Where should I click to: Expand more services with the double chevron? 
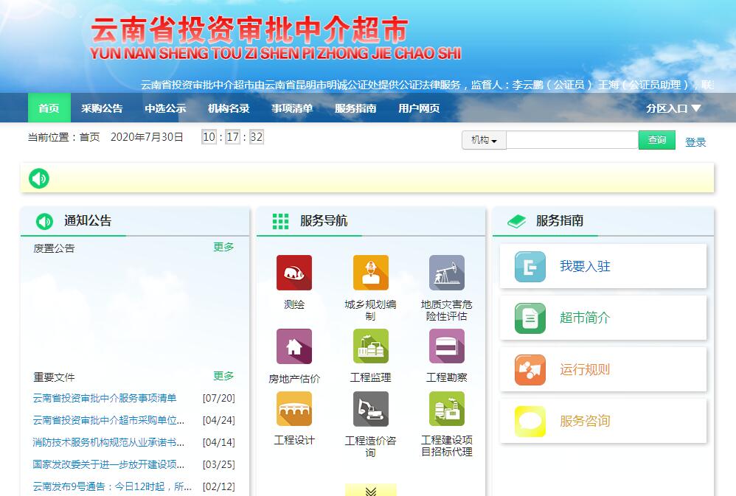click(371, 490)
